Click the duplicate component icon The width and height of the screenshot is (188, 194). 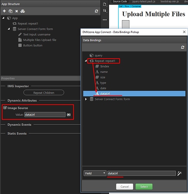click(x=10, y=11)
